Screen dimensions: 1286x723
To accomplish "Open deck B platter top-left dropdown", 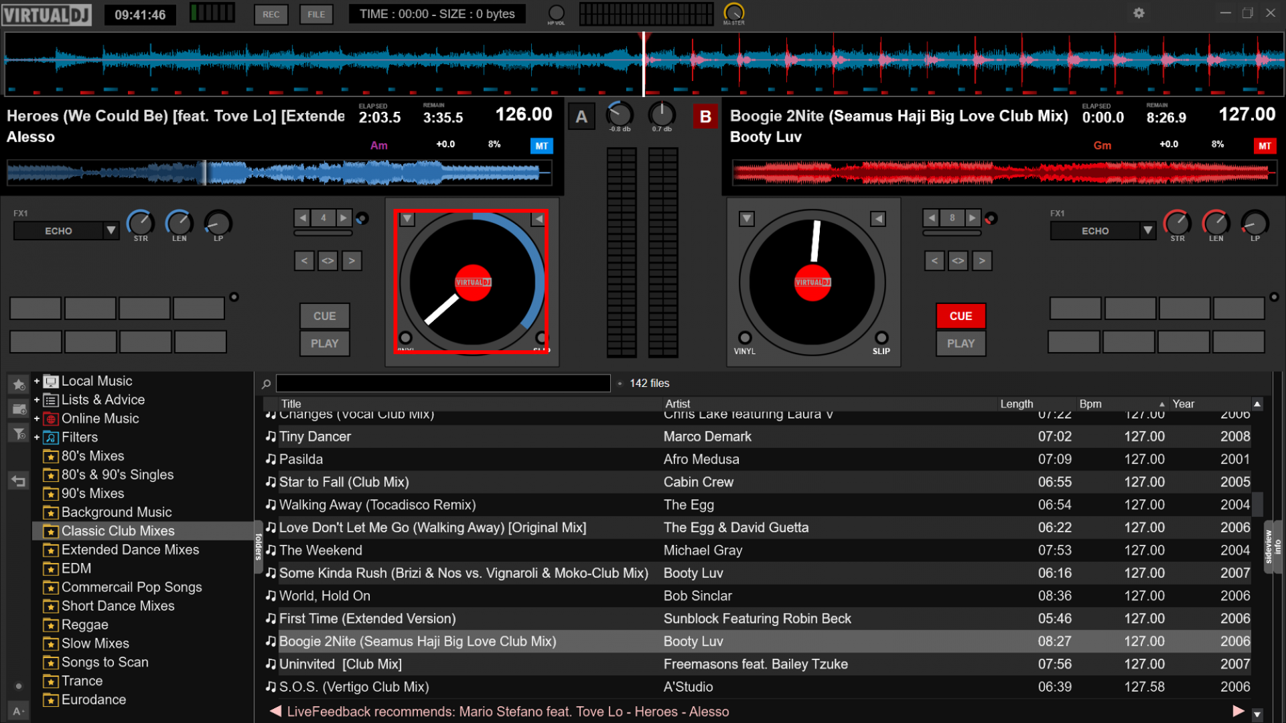I will coord(747,219).
